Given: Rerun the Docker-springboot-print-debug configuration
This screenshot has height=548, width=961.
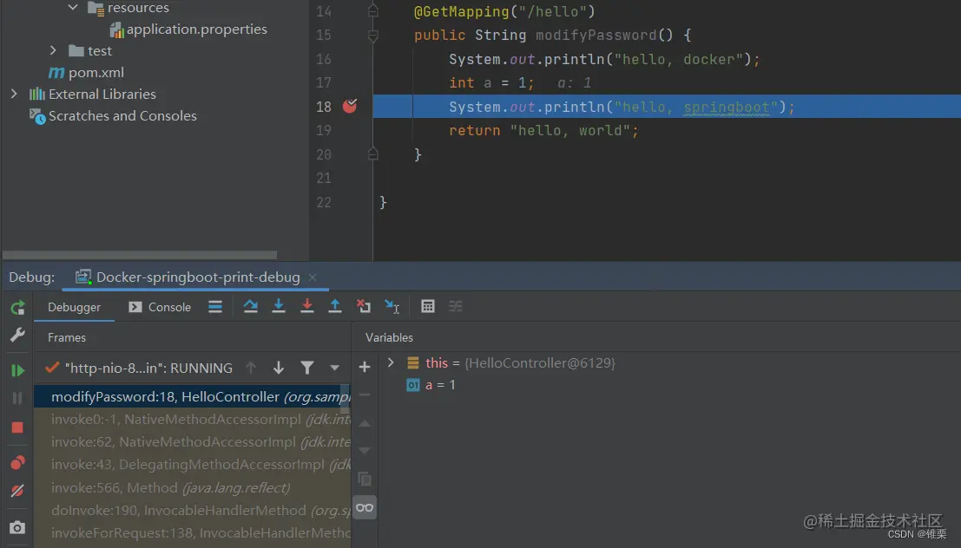Looking at the screenshot, I should [x=17, y=307].
